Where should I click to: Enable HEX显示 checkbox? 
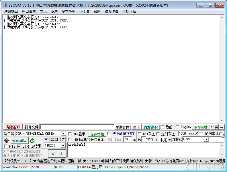click(x=70, y=134)
